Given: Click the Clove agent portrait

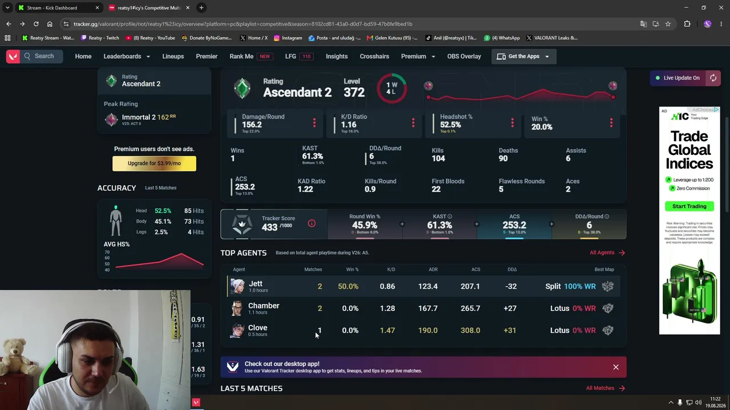Looking at the screenshot, I should click(237, 330).
